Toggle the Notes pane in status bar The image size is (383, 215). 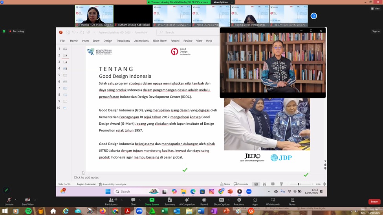tap(225, 184)
